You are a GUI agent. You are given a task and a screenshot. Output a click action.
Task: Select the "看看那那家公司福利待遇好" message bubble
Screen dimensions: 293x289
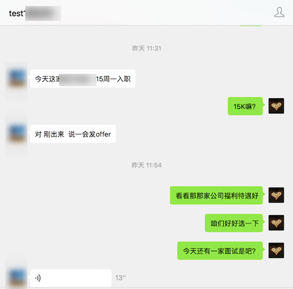click(217, 195)
